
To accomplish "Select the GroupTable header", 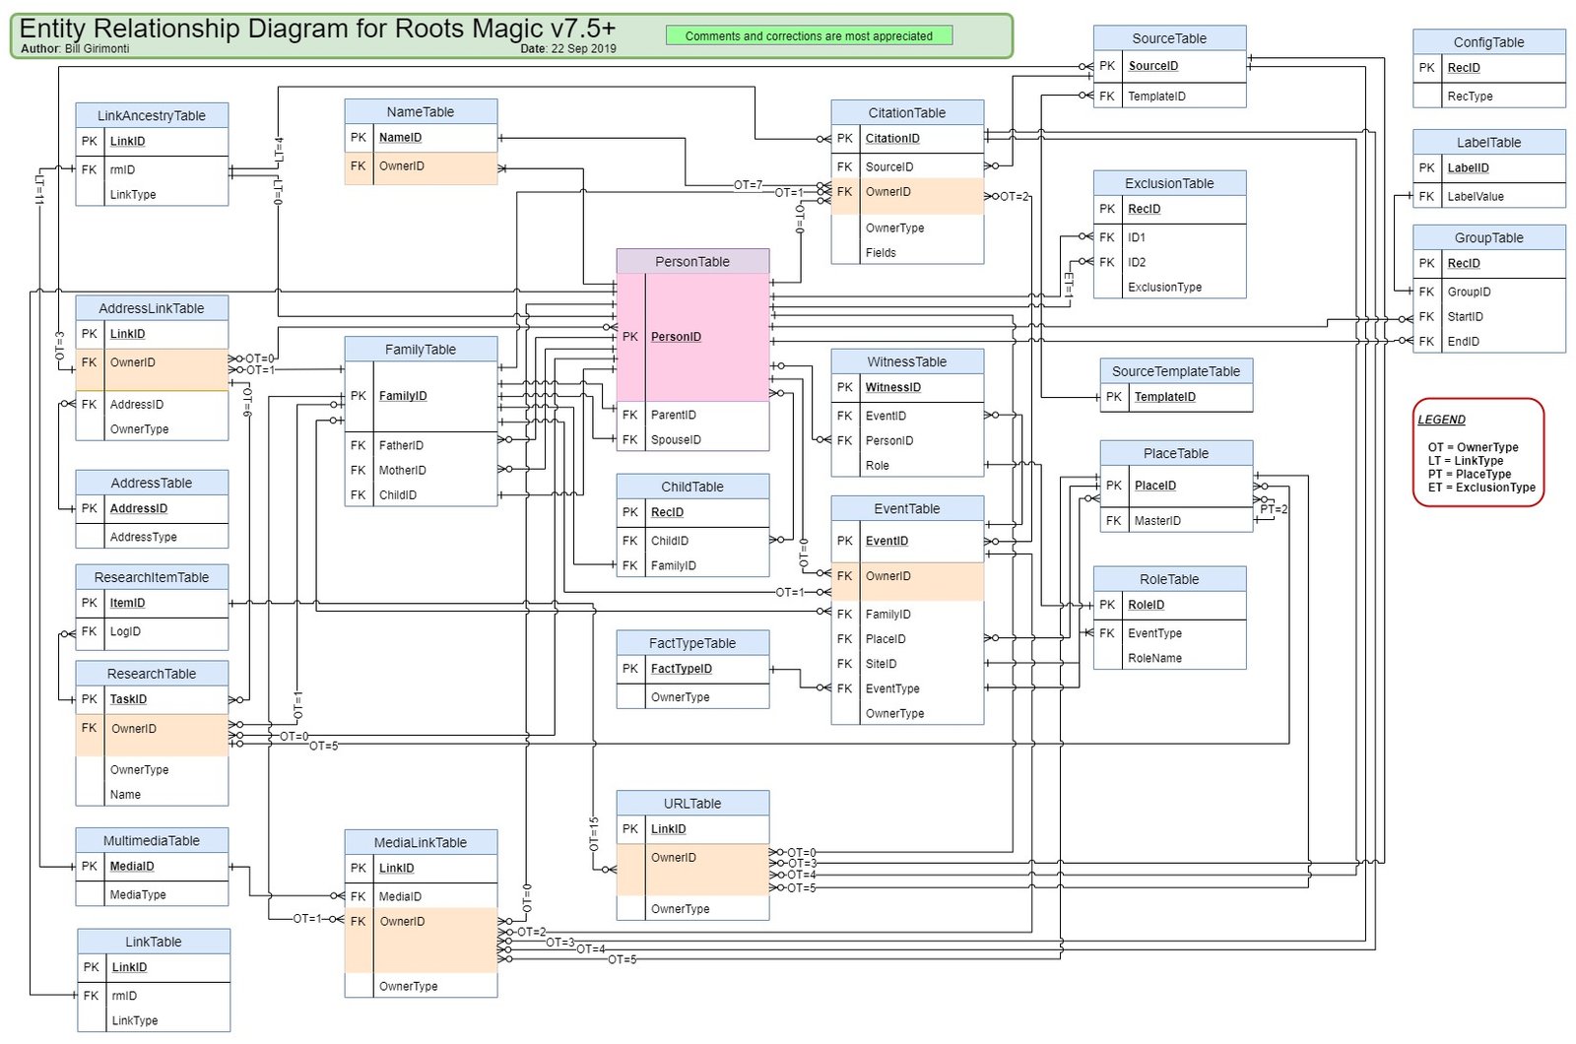I will click(x=1488, y=238).
